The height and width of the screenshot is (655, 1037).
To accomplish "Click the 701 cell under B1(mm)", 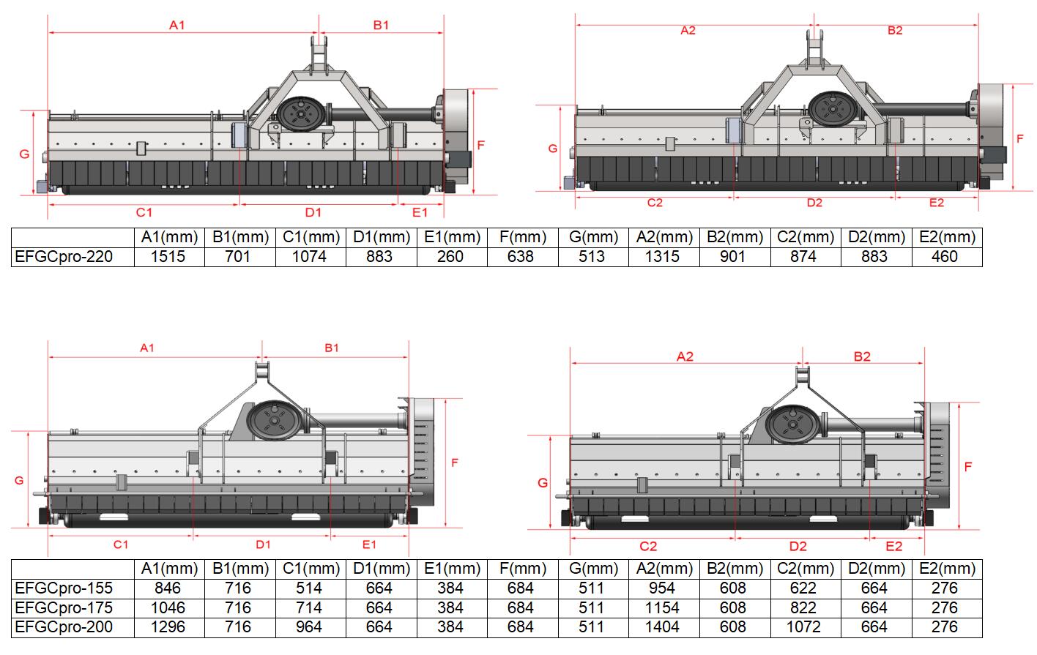I will [x=239, y=257].
